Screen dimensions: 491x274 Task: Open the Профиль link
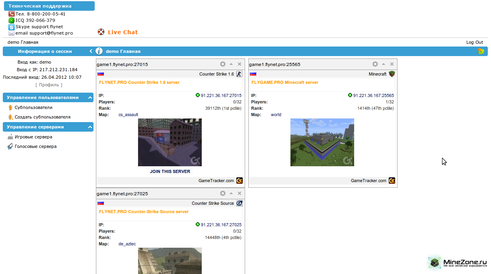[x=49, y=85]
